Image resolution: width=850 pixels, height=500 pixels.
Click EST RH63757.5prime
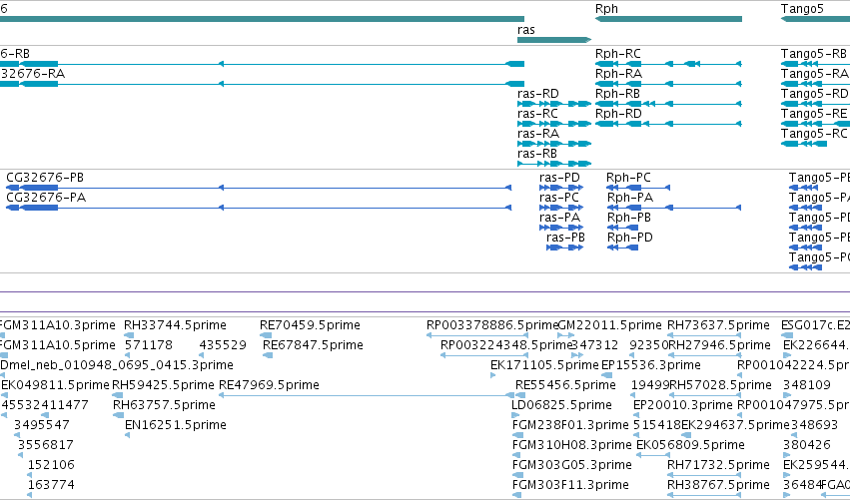tap(119, 415)
